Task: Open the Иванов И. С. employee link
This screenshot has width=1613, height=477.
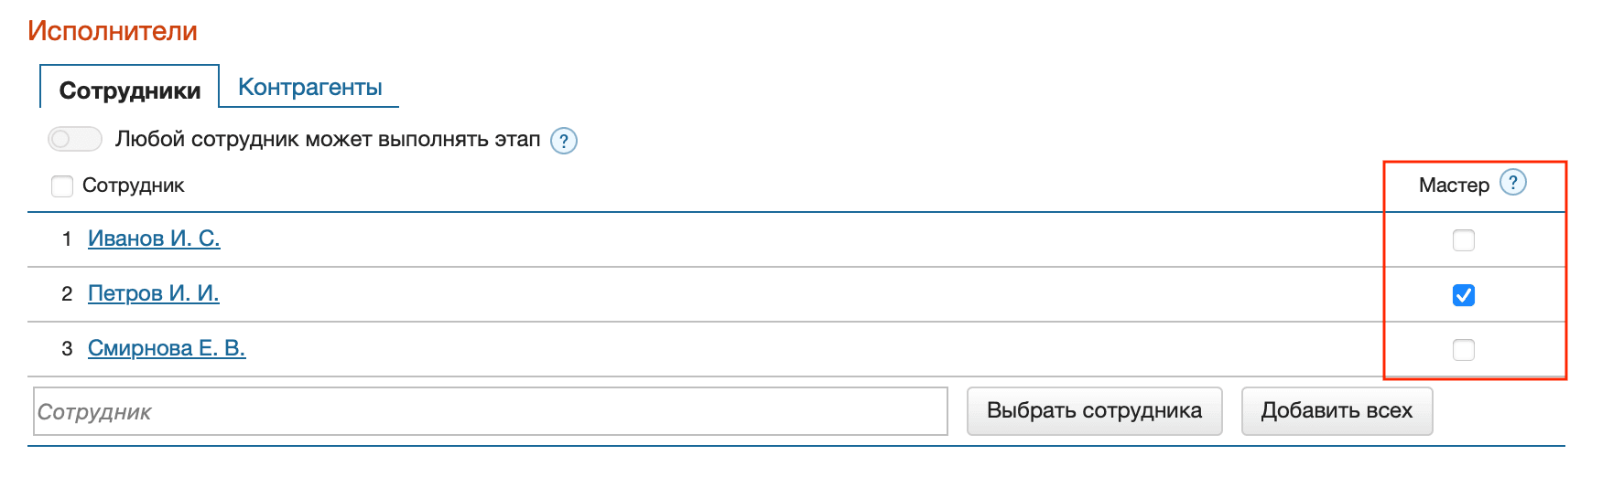Action: (x=154, y=238)
